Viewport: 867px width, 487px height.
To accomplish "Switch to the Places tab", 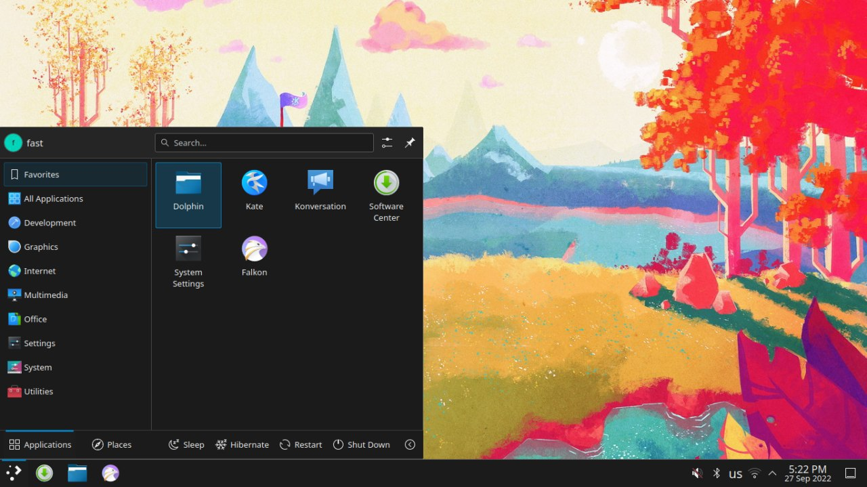I will (112, 445).
